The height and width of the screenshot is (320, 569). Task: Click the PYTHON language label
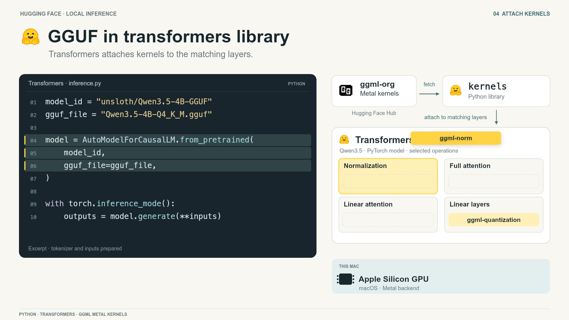tap(296, 84)
